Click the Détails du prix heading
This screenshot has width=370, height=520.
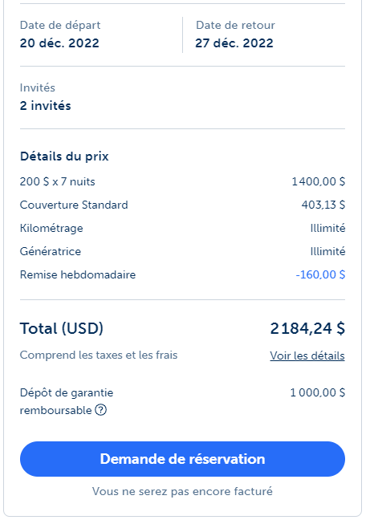click(64, 156)
